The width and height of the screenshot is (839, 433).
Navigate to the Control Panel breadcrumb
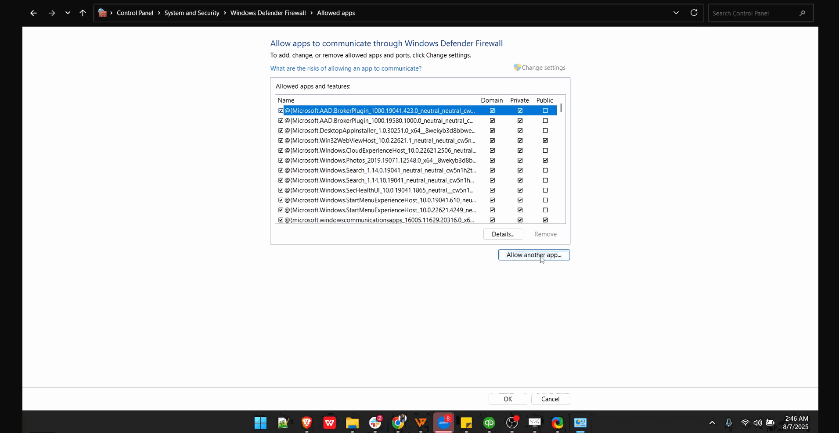(x=135, y=13)
